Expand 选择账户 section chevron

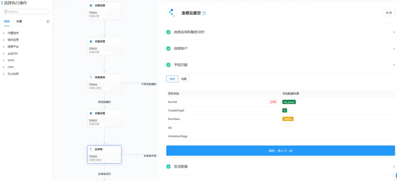394,49
